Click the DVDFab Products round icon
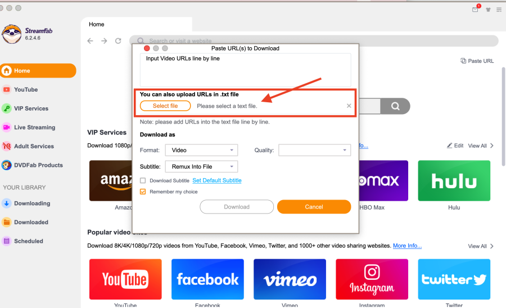506x308 pixels. pyautogui.click(x=6, y=165)
